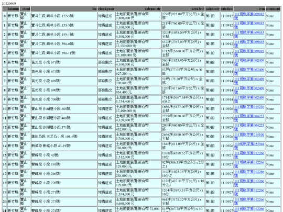
Task: Open the crm link in row 0
Action: [249, 16]
